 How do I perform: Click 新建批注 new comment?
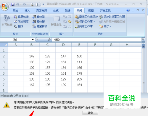[x=56, y=21]
